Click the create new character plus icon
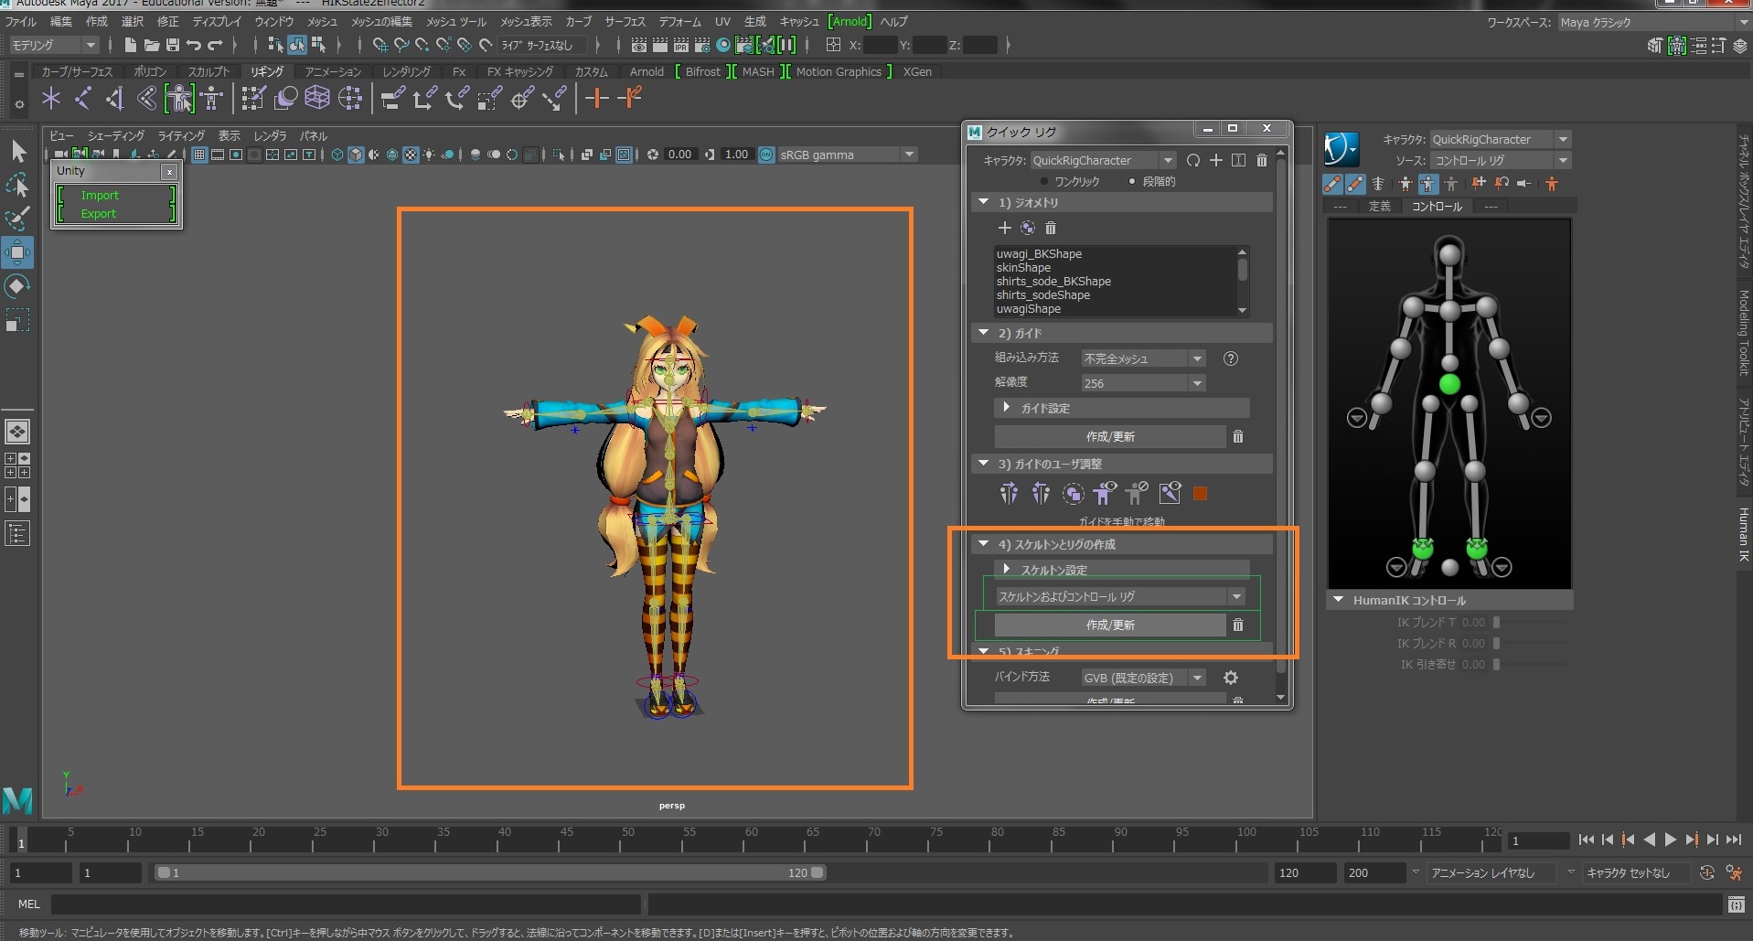Screen dimensions: 1753x941 [x=1216, y=160]
